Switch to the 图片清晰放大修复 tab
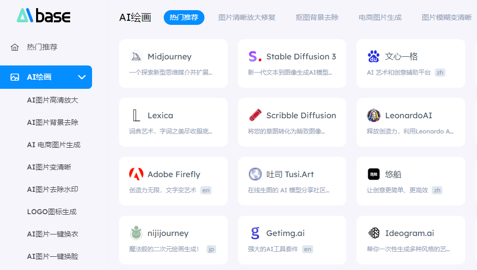 (247, 18)
